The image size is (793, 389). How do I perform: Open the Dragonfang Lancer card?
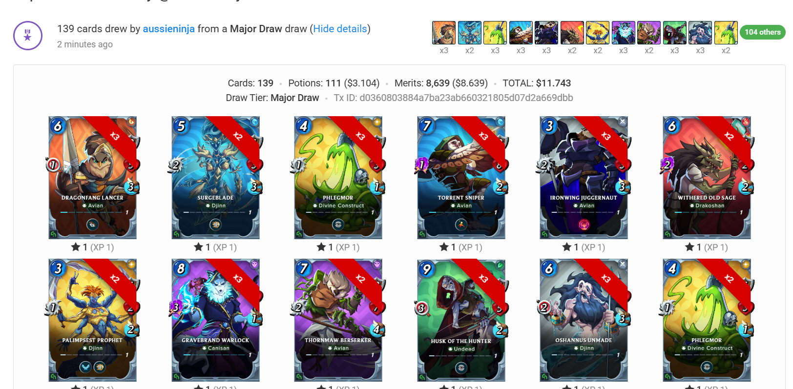tap(93, 178)
